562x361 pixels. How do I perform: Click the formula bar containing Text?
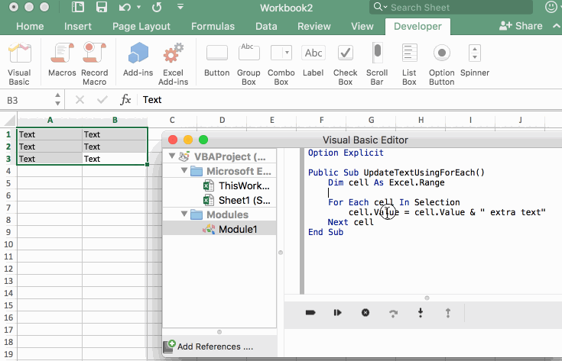pyautogui.click(x=349, y=99)
